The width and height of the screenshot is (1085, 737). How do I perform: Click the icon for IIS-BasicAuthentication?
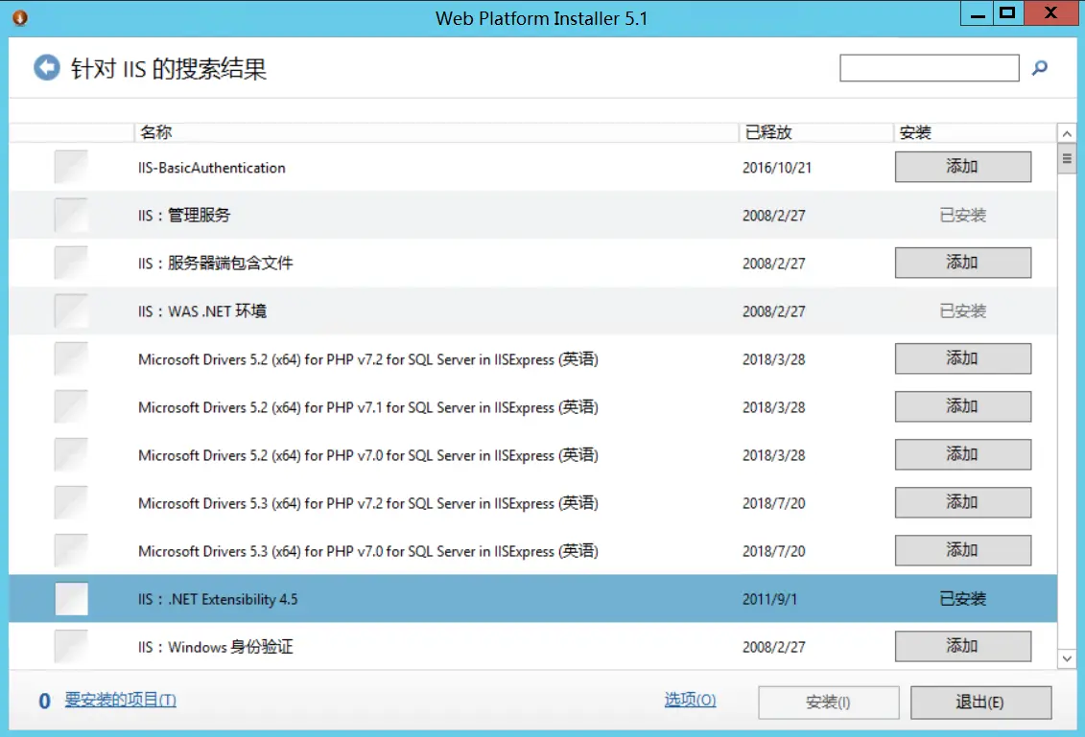pyautogui.click(x=71, y=168)
